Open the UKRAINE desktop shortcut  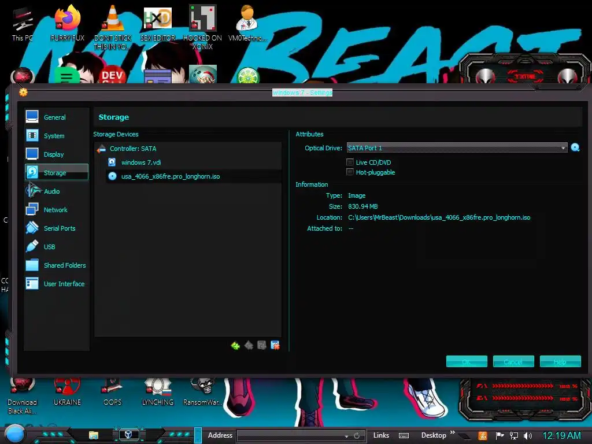click(67, 393)
